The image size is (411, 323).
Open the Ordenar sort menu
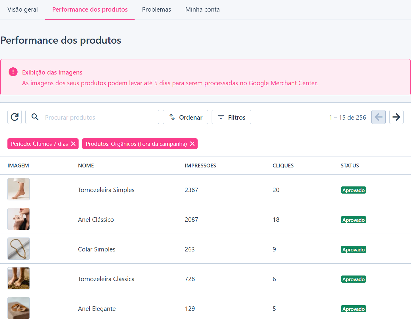(185, 117)
